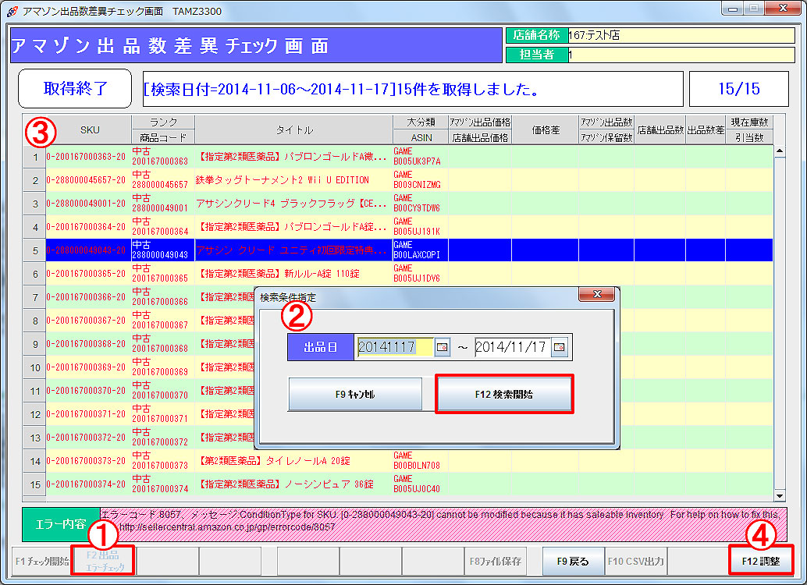
Task: Select SKU 0-200167000364-20
Action: (87, 227)
